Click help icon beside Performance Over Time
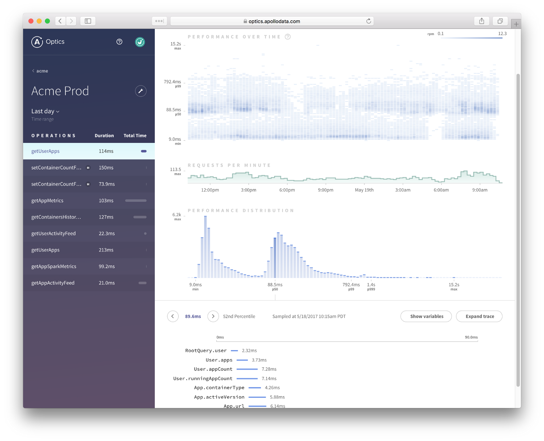Image resolution: width=544 pixels, height=441 pixels. [x=288, y=37]
